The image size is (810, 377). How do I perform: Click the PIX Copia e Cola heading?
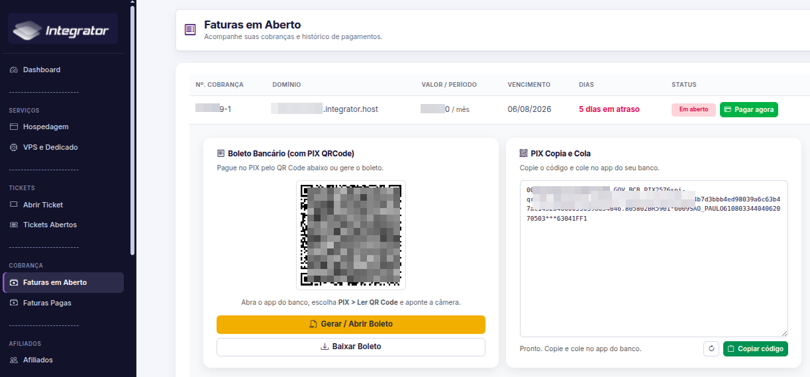coord(560,153)
